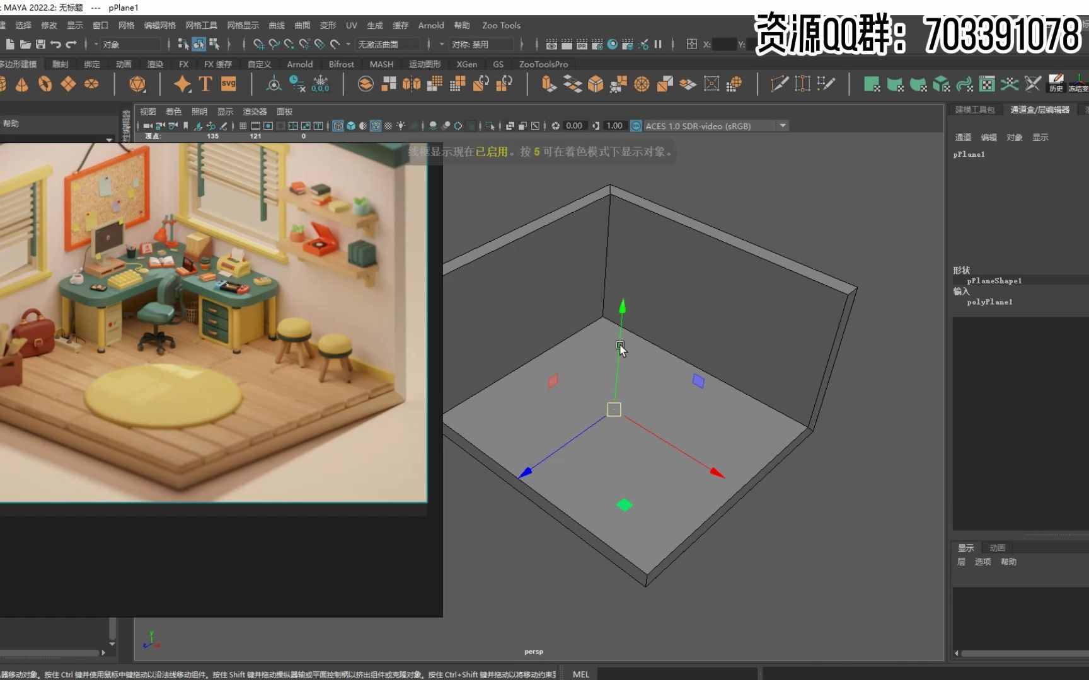Click the Undo icon in the top toolbar
Viewport: 1089px width, 680px height.
tap(56, 44)
